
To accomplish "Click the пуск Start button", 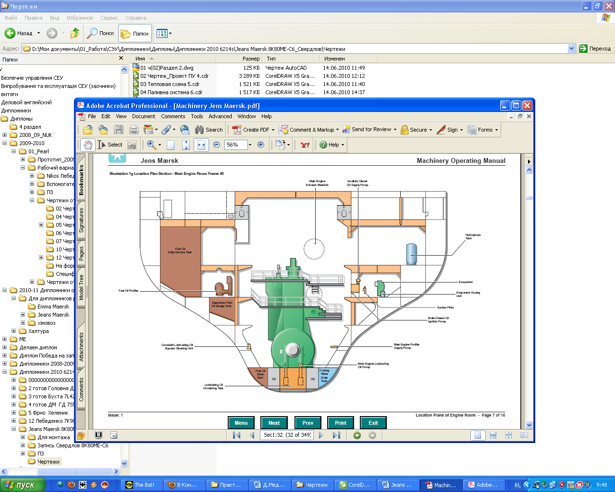I will pos(23,485).
